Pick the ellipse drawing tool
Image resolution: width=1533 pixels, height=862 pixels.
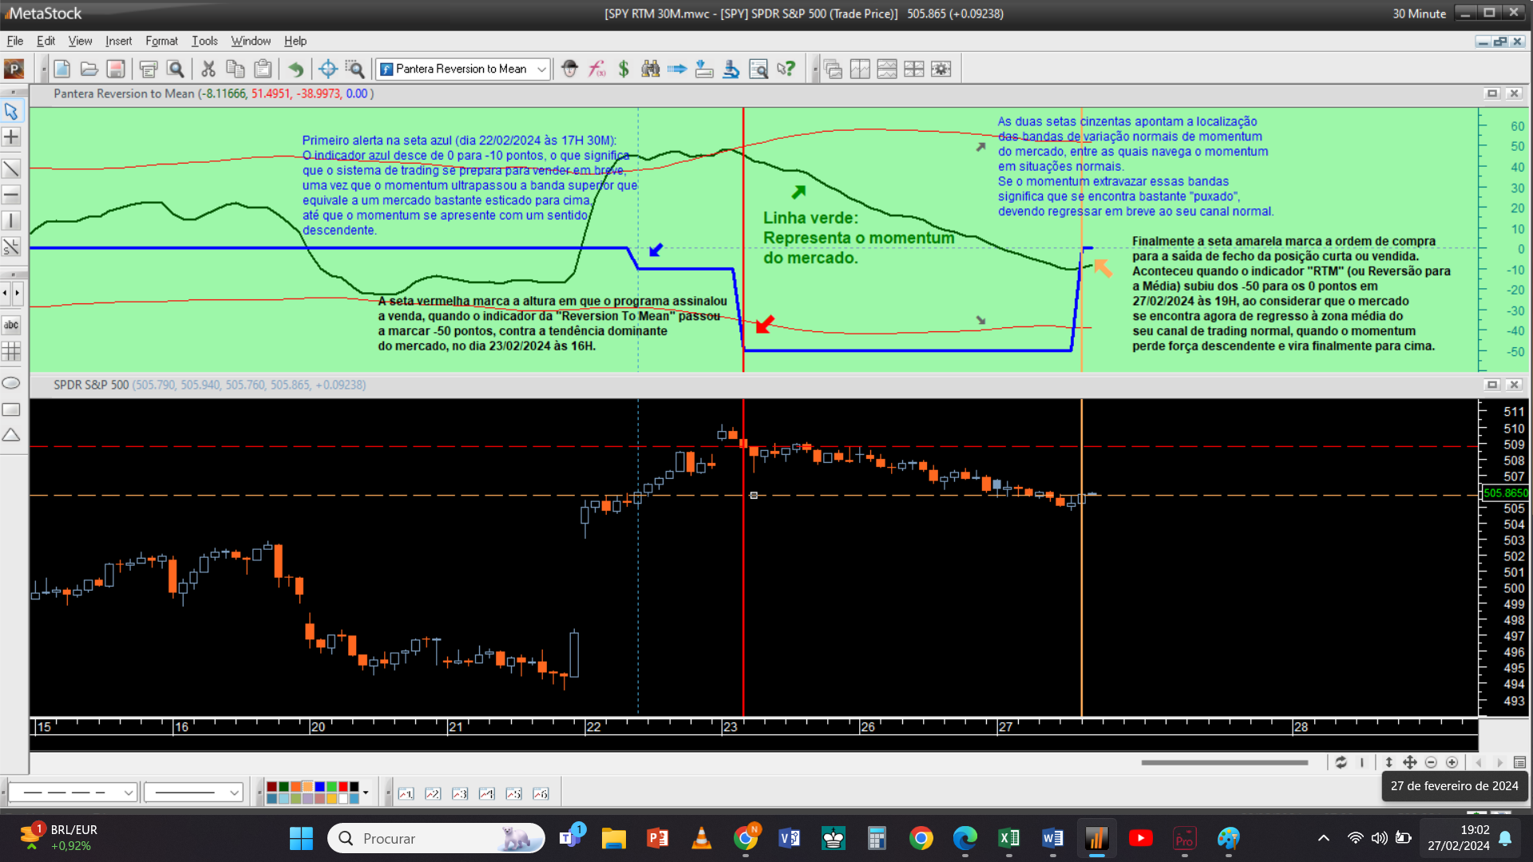coord(11,383)
